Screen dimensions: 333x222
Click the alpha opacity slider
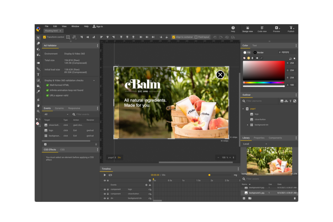(264, 86)
